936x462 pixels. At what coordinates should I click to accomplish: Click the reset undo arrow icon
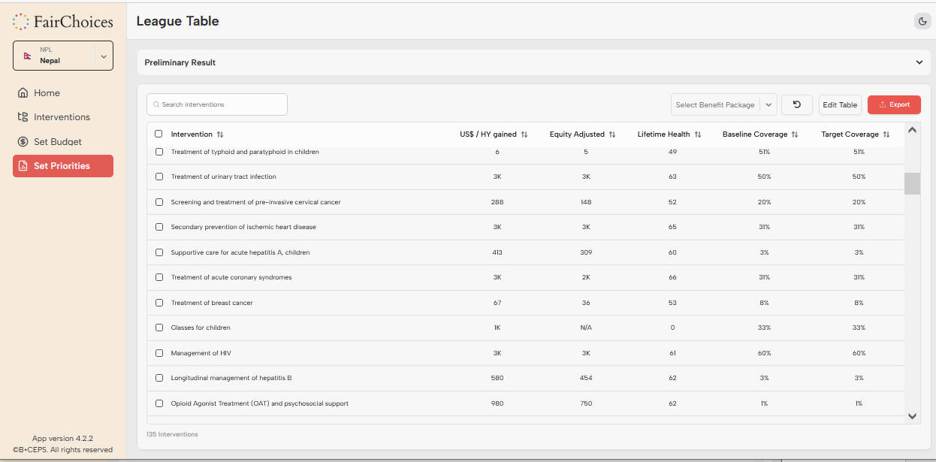click(796, 104)
